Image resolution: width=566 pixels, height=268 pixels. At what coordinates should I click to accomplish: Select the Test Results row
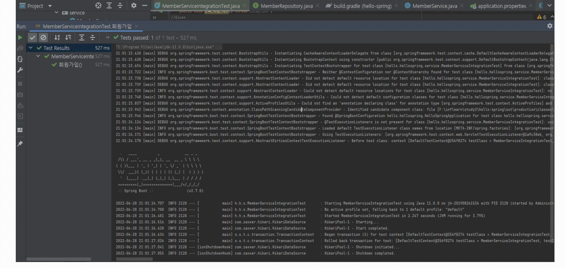[69, 48]
